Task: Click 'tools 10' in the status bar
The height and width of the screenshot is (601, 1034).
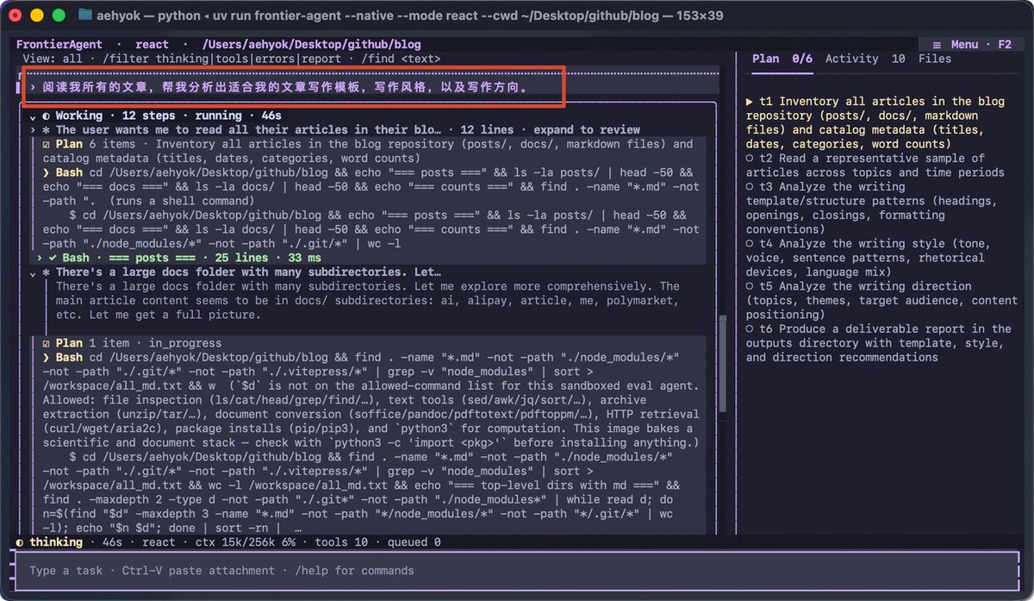Action: pyautogui.click(x=339, y=542)
